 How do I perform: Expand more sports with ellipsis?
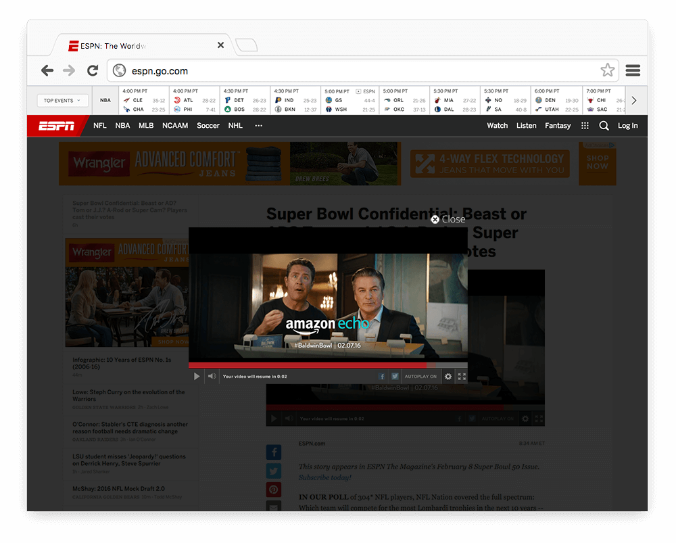[x=258, y=126]
